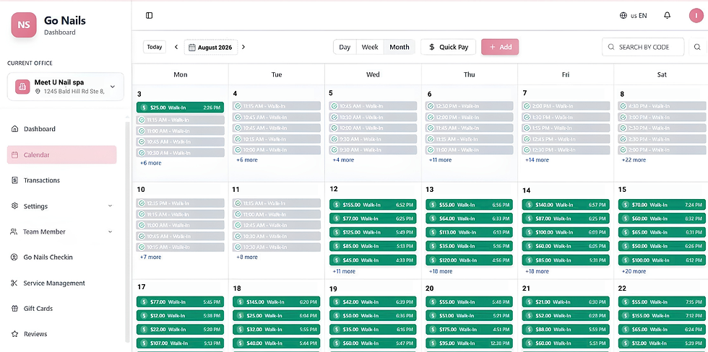Open $25.00 Walk-In 2:26 PM entry
The image size is (708, 352).
click(180, 107)
